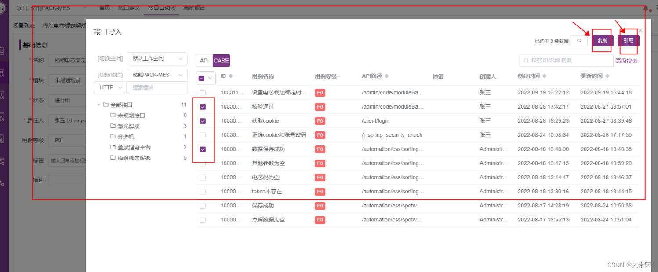Screen dimensions: 658x272
Task: Click the 2022-08-24 10:51:04 updated time
Action: [606, 220]
